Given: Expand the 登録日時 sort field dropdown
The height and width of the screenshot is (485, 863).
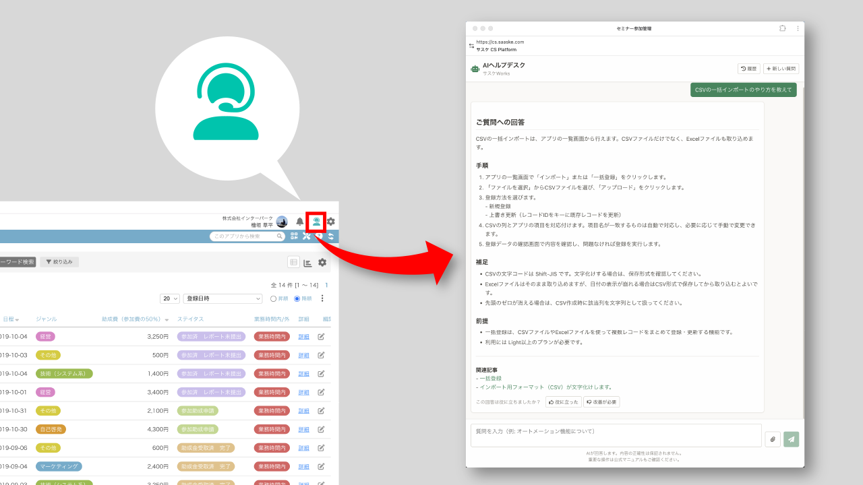Looking at the screenshot, I should tap(223, 298).
